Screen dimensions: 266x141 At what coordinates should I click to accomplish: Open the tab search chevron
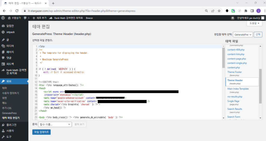(x=237, y=3)
